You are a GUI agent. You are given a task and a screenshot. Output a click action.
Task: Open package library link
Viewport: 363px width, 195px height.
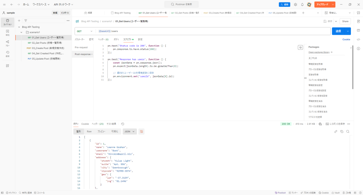coord(320,52)
